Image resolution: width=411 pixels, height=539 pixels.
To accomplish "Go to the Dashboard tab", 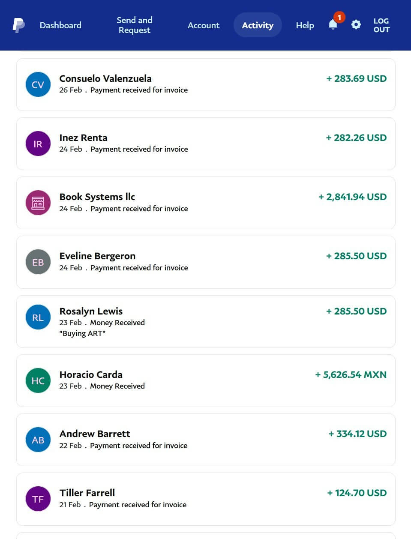I will click(x=60, y=25).
